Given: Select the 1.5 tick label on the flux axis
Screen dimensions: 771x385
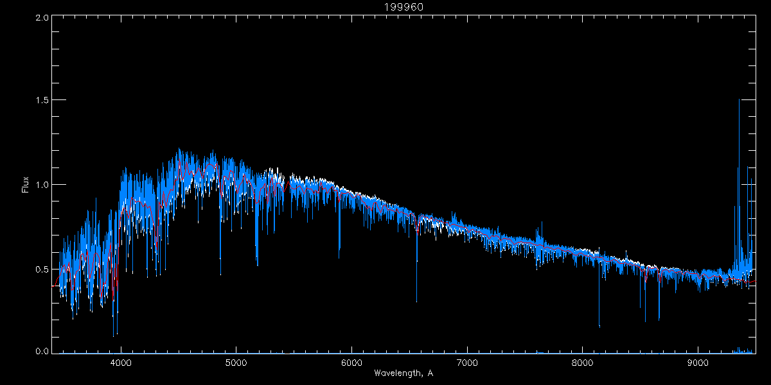Looking at the screenshot, I should point(42,101).
